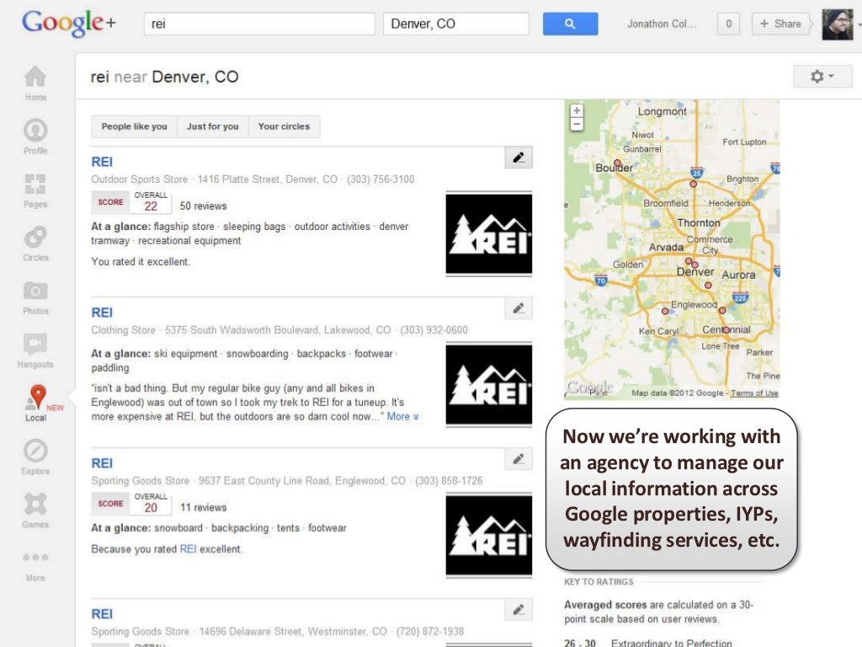Open the Games sidebar icon

click(x=35, y=504)
